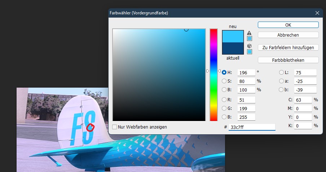Select the web-safe color swatch below the cube
Screen dimensions: 326x172
pos(250,52)
